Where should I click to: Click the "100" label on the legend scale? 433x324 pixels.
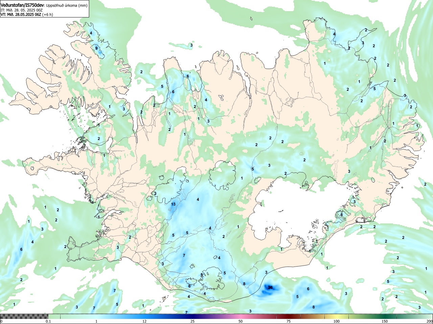click(x=337, y=321)
